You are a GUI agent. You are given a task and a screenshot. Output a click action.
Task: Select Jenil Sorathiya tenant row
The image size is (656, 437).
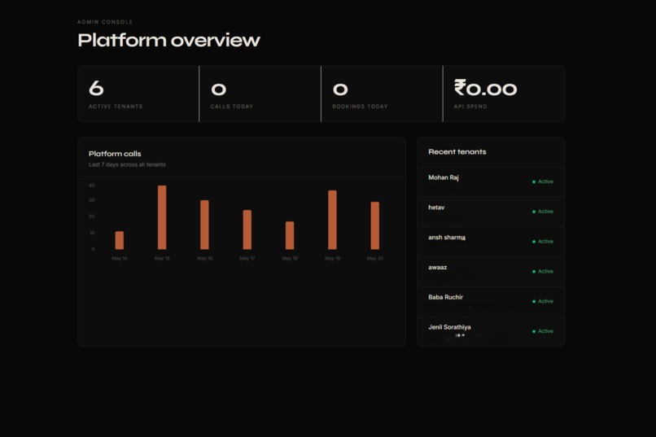(491, 331)
